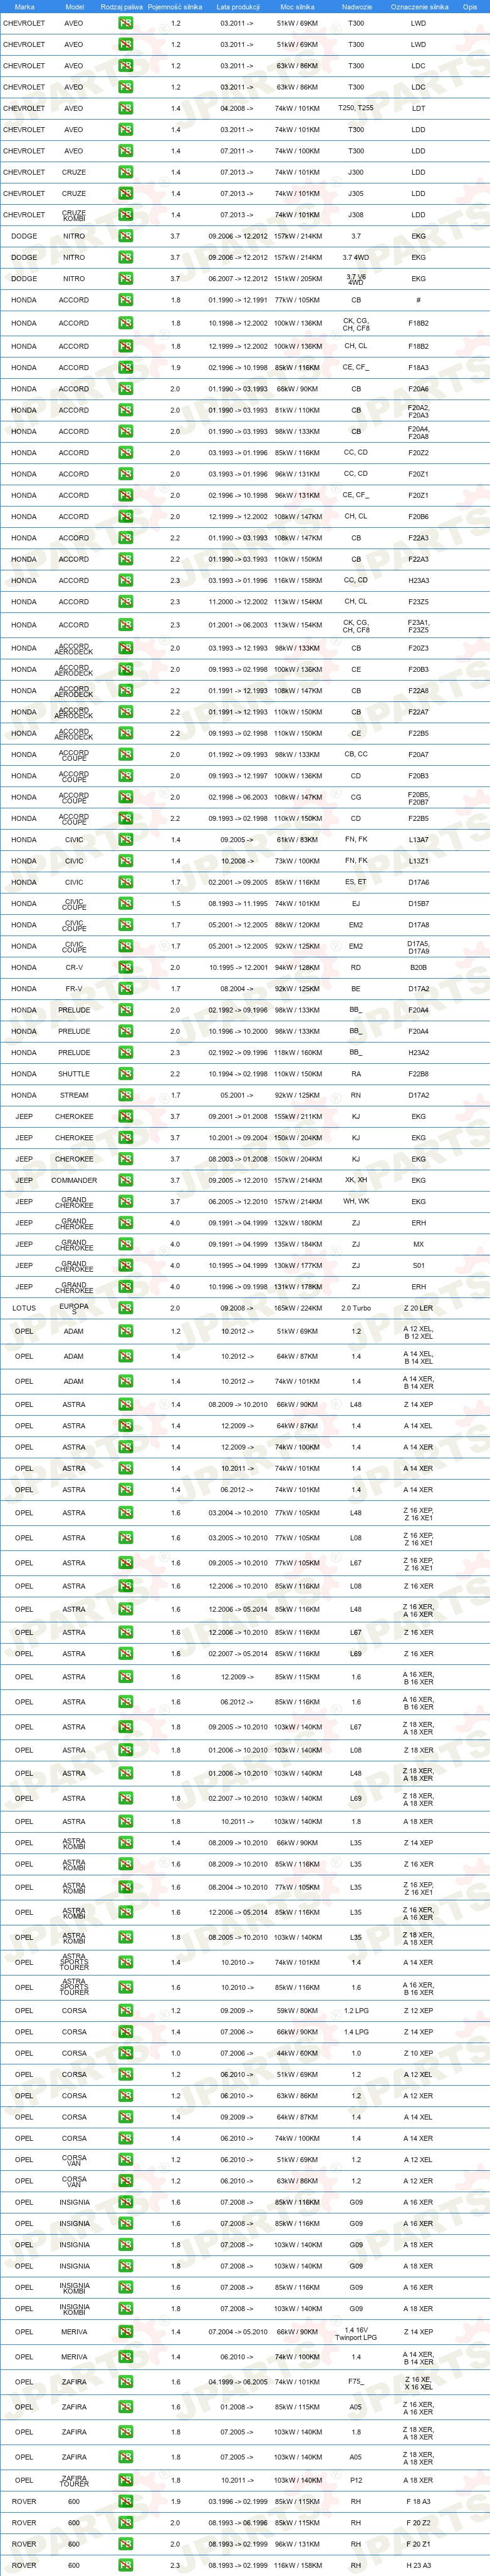
Task: Click fuel icon in Opel Astra Sports Tourer 1.4 row
Action: [x=125, y=1963]
